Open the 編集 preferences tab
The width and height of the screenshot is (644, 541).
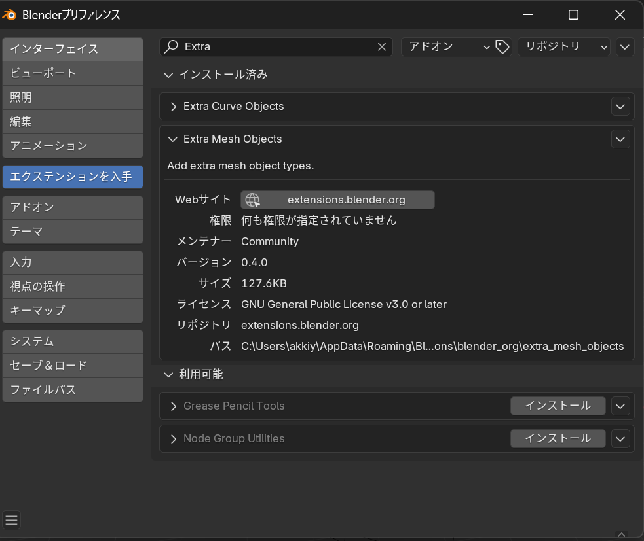(73, 122)
